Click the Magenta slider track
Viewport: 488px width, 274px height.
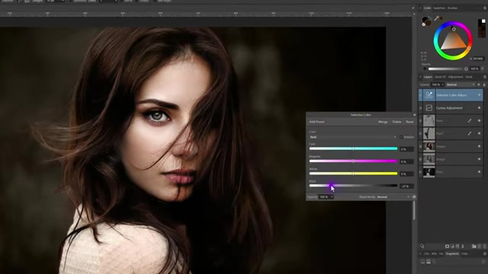tap(353, 161)
